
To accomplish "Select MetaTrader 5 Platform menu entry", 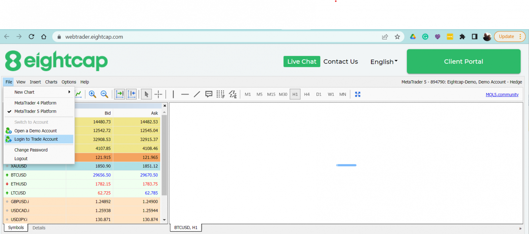I will (39, 111).
